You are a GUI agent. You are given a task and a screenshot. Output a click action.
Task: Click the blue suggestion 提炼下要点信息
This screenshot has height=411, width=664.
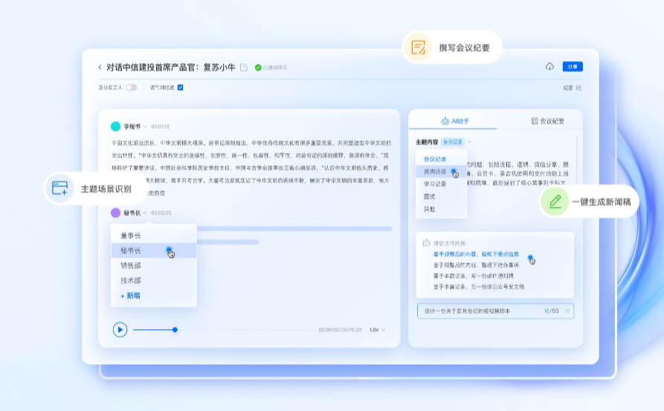pyautogui.click(x=500, y=254)
